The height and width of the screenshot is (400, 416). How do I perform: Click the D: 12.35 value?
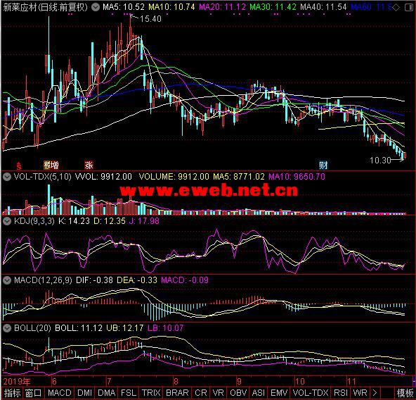(x=110, y=221)
